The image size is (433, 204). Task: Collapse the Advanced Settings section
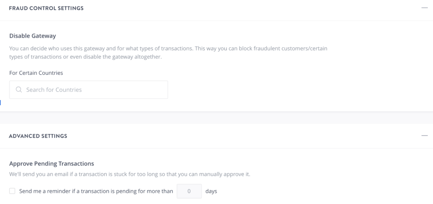[424, 136]
